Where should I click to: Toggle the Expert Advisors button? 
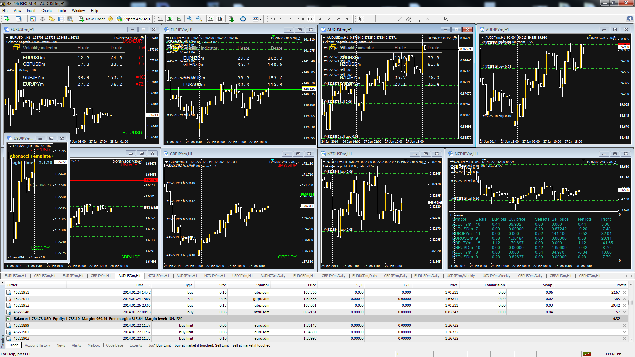(x=134, y=19)
